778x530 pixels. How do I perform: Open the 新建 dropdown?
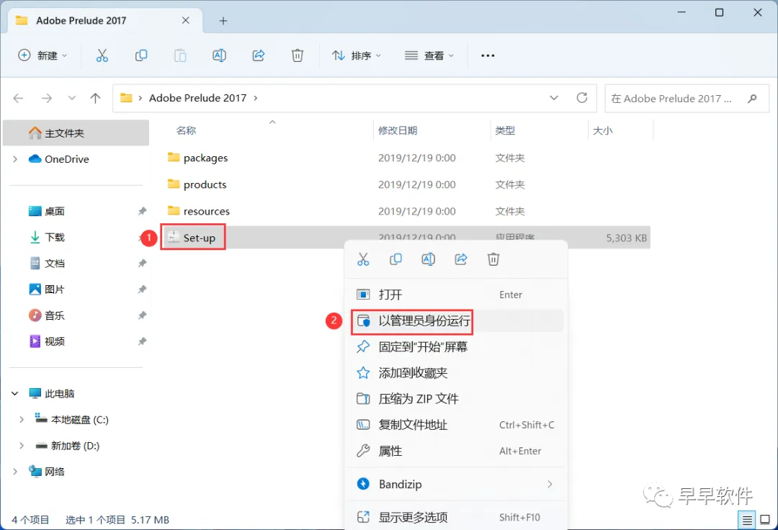[x=43, y=55]
